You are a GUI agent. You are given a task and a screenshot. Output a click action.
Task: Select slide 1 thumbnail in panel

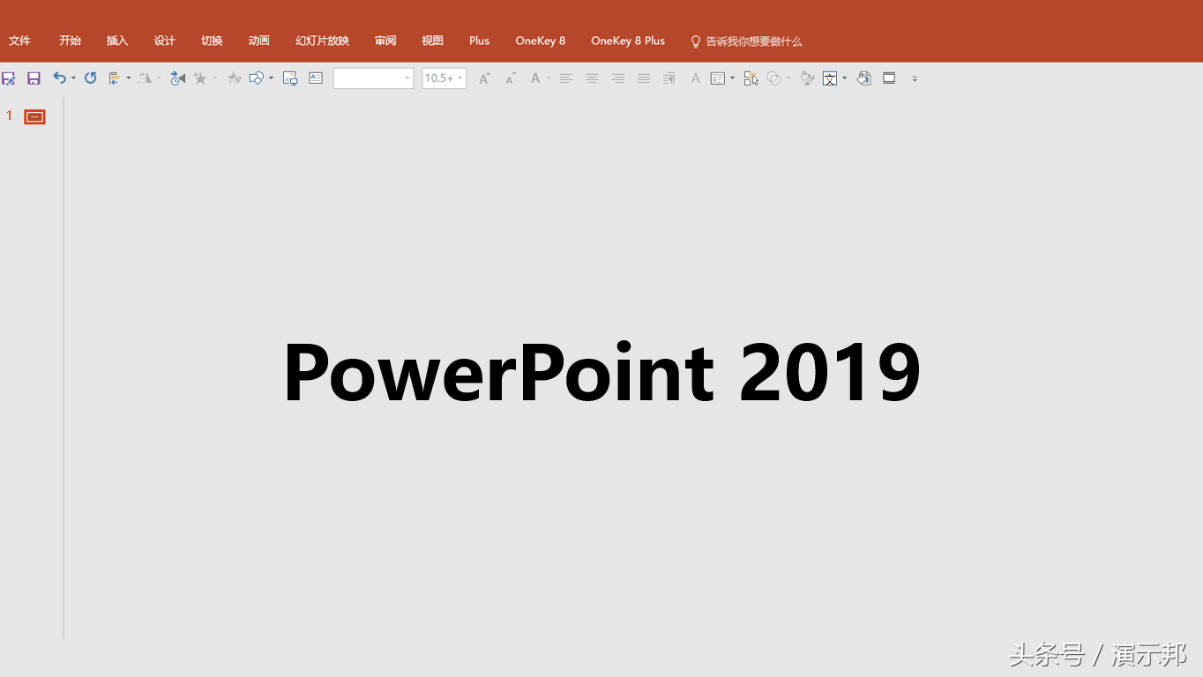click(34, 117)
